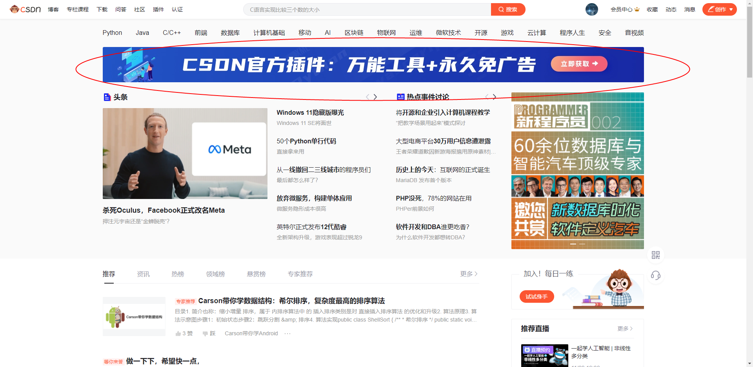Open 会员中心 link
Image resolution: width=753 pixels, height=367 pixels.
point(625,9)
